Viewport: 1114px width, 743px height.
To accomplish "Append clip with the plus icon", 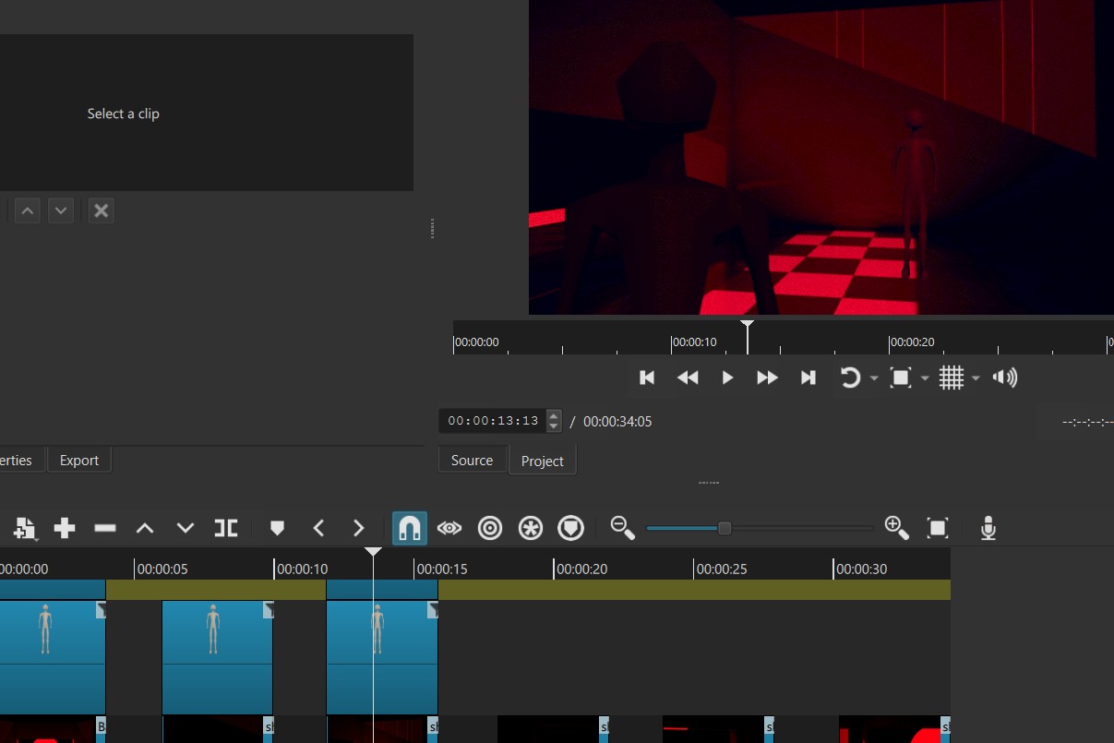I will 65,528.
